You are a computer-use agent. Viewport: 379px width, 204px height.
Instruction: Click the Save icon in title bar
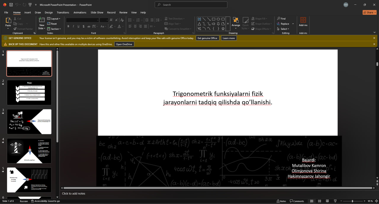pyautogui.click(x=11, y=5)
